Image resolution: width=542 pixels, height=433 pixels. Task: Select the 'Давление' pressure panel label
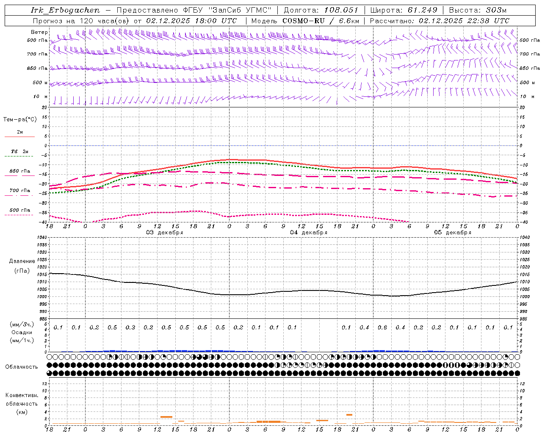(22, 261)
